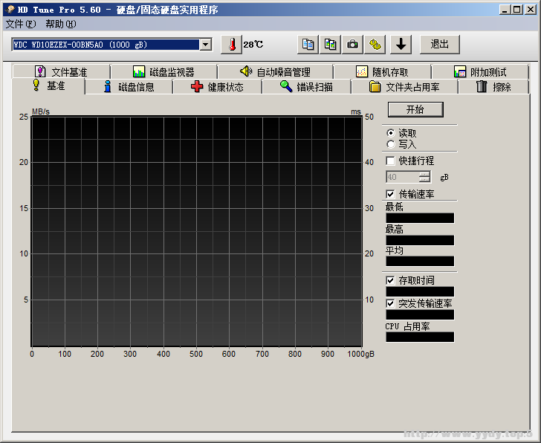The image size is (541, 443).
Task: Click the 最高 maximum value field
Action: 420,240
